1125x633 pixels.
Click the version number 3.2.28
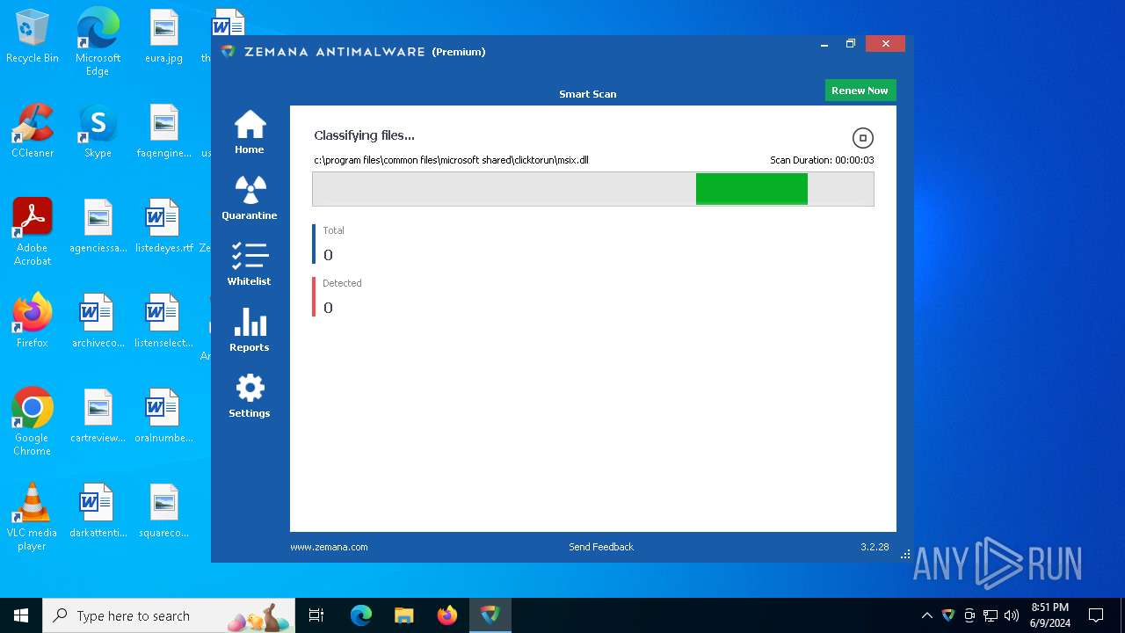875,547
